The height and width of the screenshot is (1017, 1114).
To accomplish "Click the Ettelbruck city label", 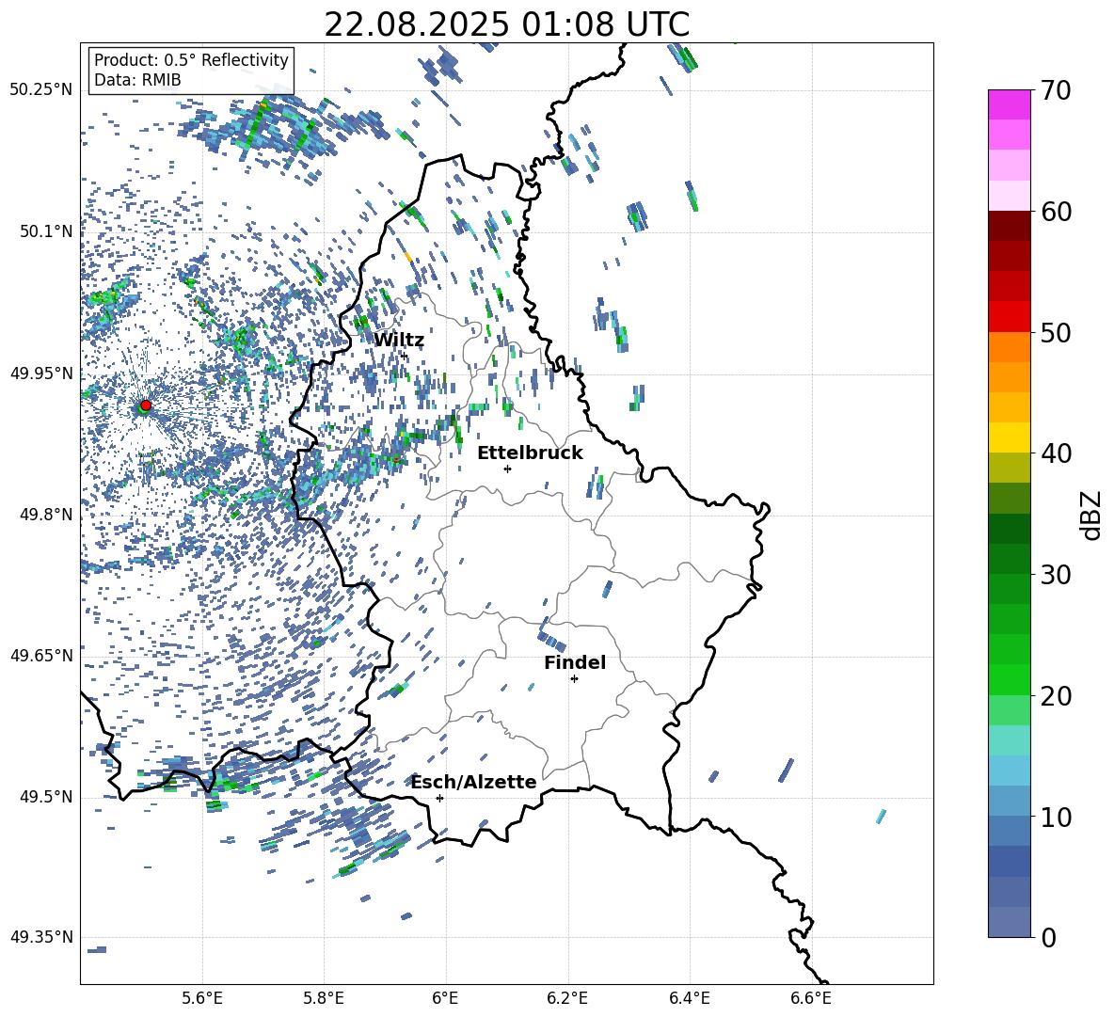I will tap(530, 453).
